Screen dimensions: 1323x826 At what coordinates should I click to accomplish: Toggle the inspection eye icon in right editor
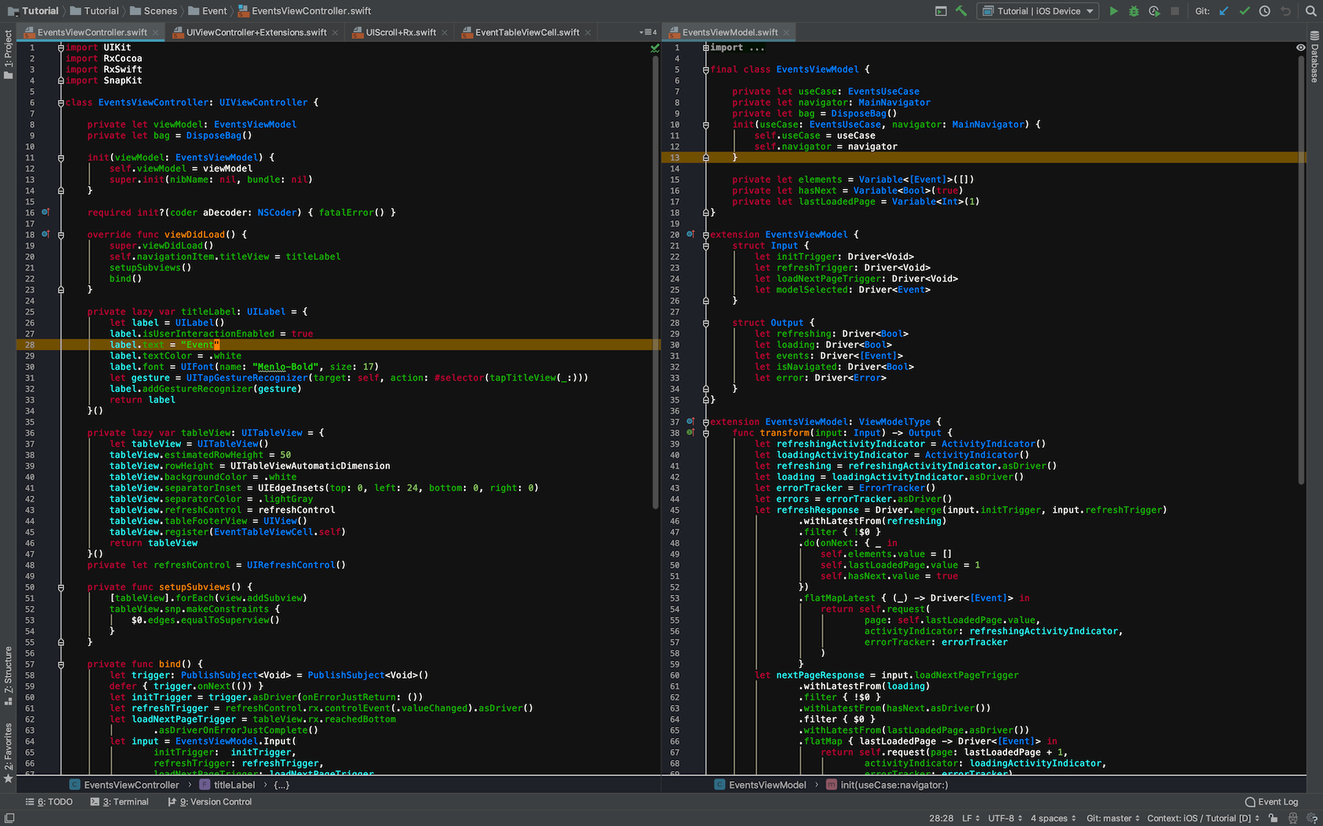(1300, 47)
